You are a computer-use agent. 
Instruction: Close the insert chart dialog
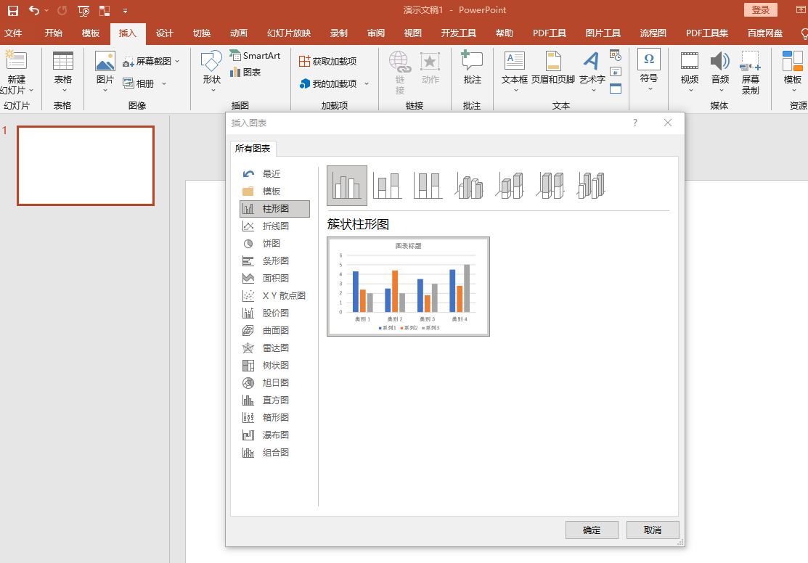point(668,123)
